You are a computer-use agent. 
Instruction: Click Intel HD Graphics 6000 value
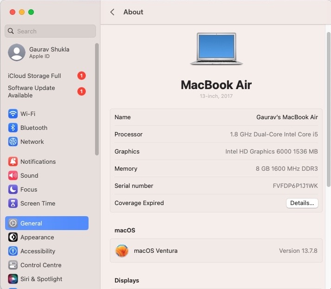[x=272, y=151]
